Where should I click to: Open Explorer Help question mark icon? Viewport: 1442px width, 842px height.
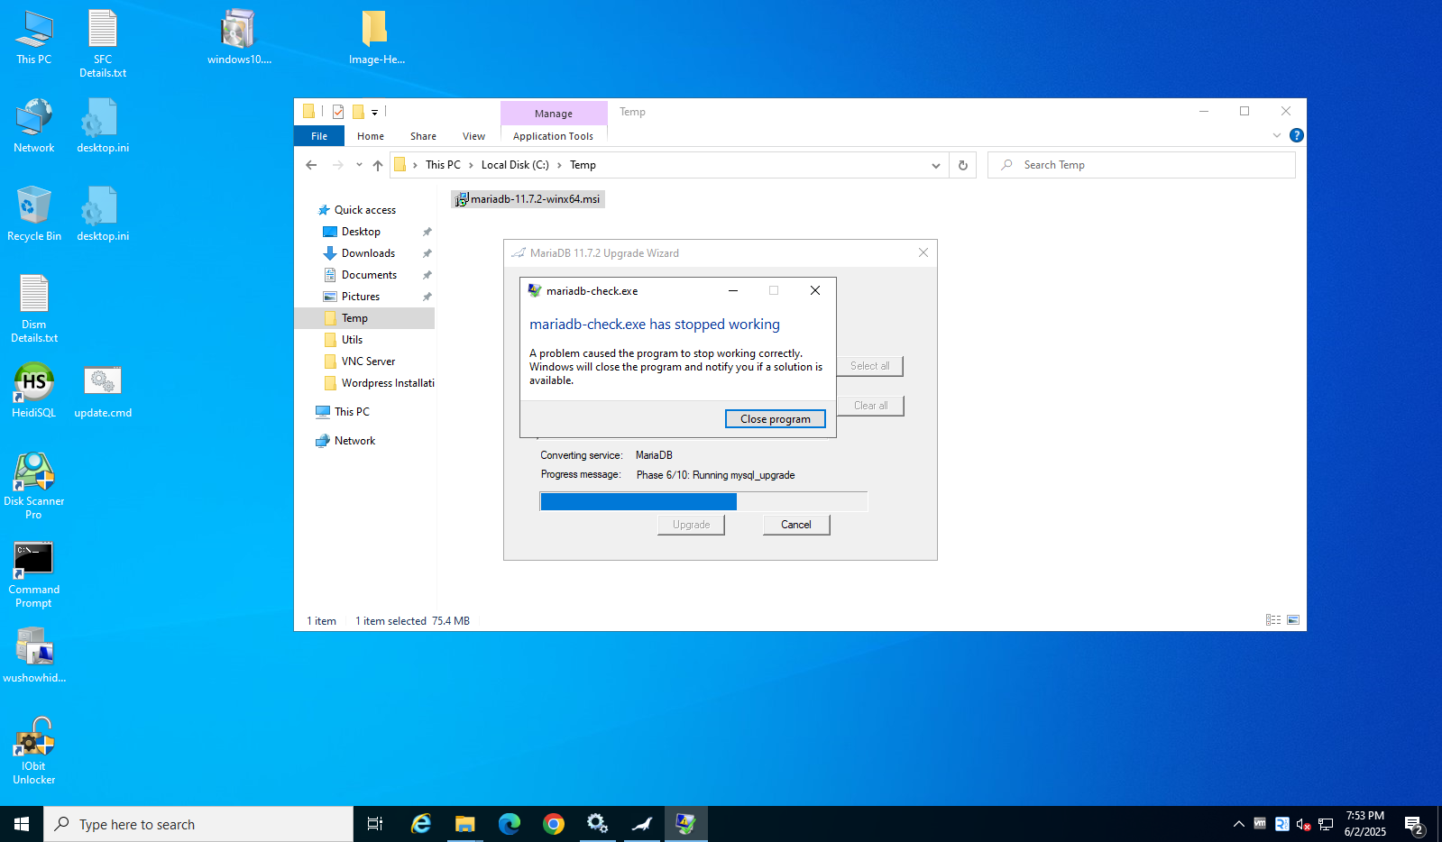1297,135
